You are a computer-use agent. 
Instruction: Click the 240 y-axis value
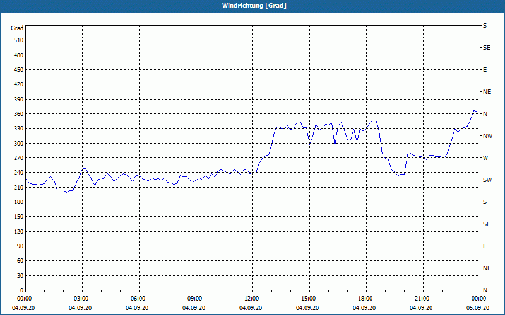(x=19, y=173)
